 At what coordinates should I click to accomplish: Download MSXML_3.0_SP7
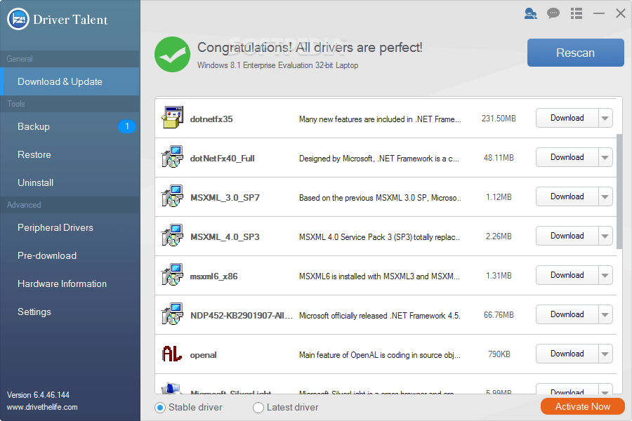coord(567,196)
